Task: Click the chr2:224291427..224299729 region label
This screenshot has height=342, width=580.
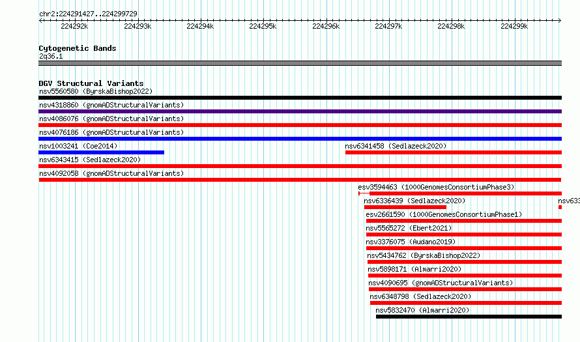Action: [88, 14]
